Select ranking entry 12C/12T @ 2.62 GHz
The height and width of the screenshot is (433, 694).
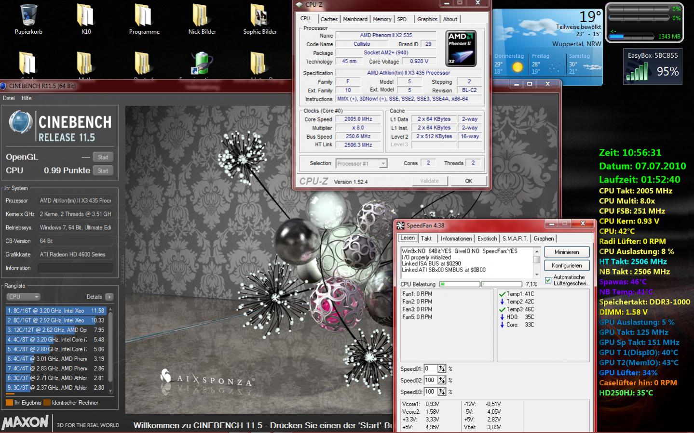tap(56, 330)
